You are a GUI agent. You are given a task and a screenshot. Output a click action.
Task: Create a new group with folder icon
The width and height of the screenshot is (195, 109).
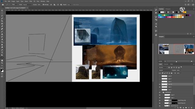pyautogui.click(x=186, y=108)
